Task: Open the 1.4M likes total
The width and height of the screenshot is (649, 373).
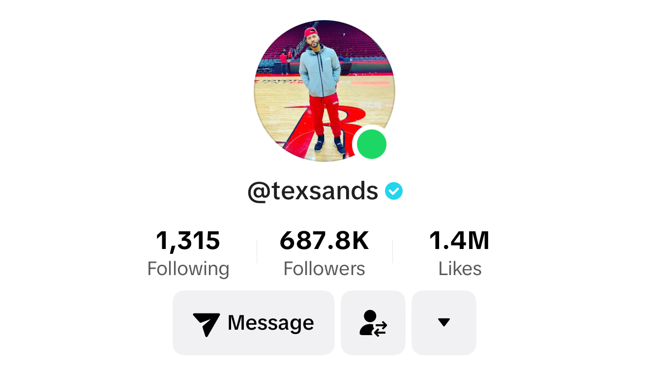Action: [459, 241]
